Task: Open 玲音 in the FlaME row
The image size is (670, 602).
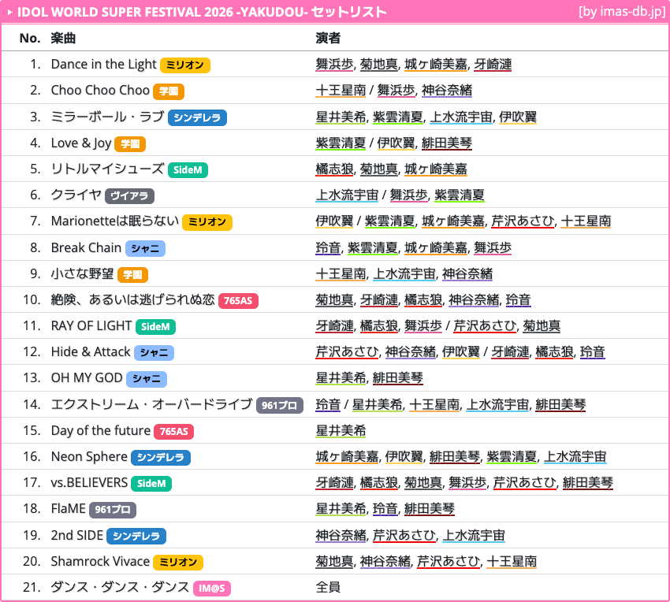Action: point(385,508)
